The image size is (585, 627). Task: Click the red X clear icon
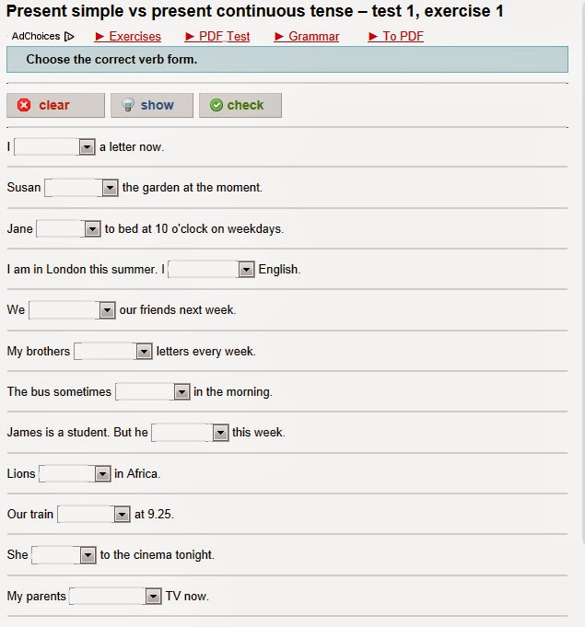tap(24, 105)
